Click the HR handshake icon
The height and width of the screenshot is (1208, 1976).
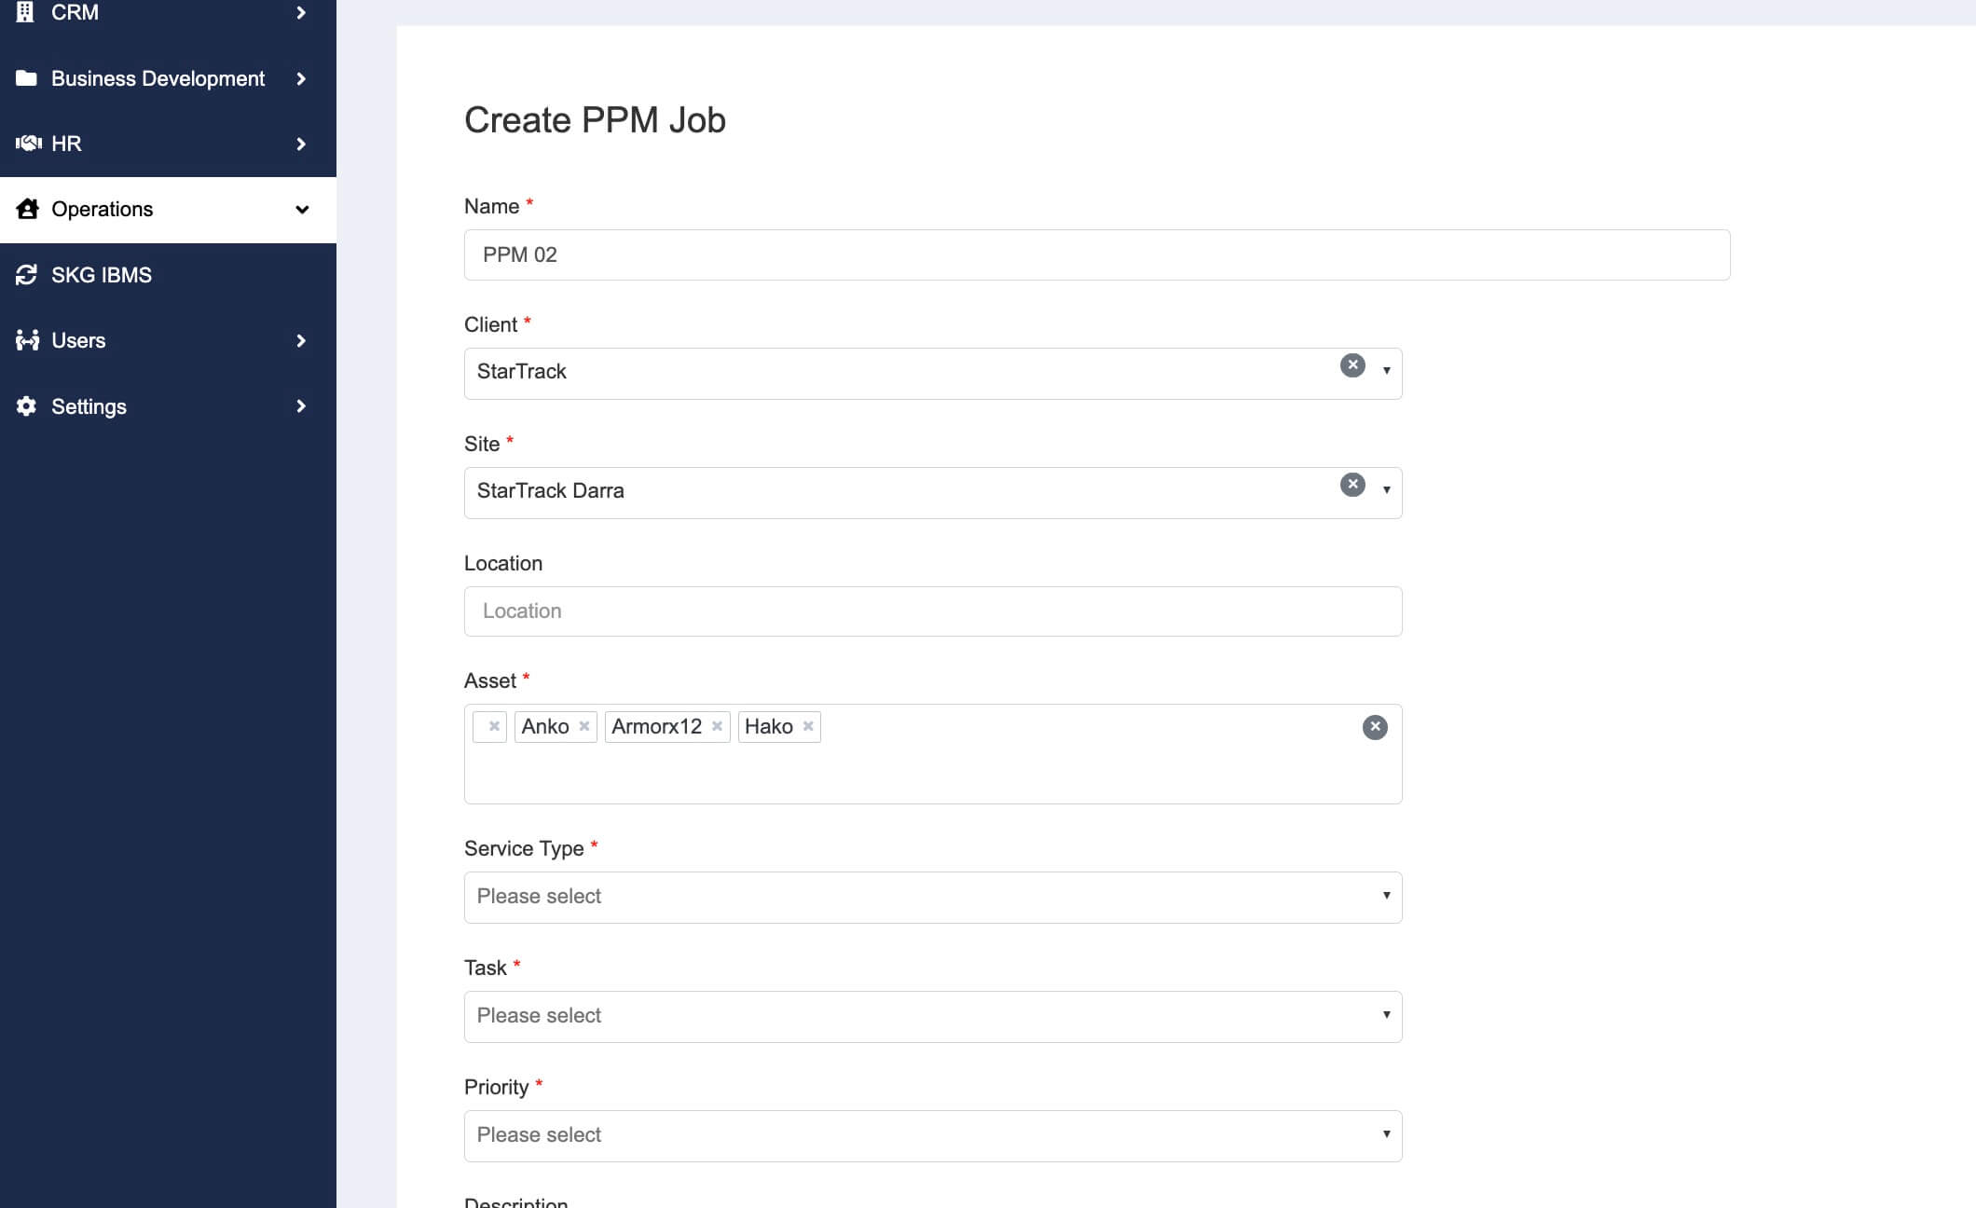[x=28, y=144]
